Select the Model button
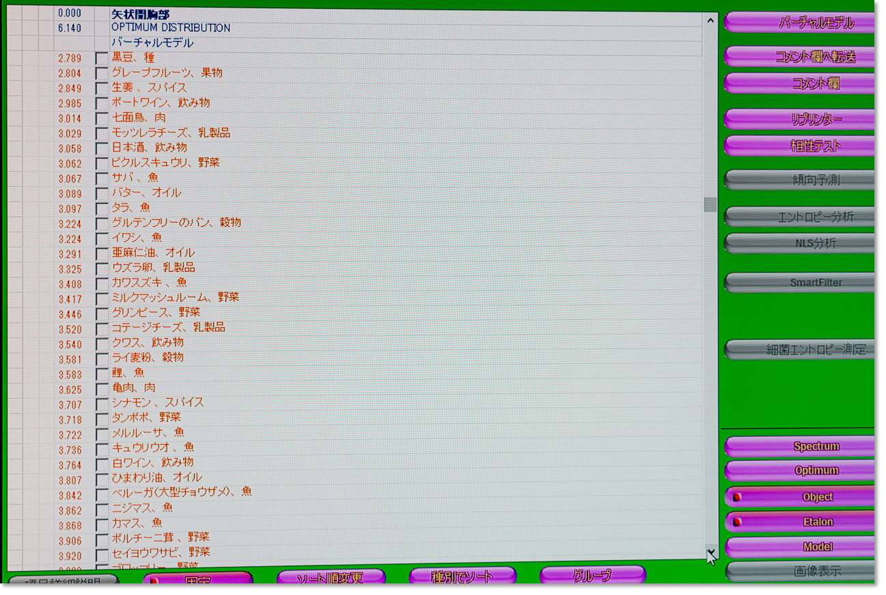This screenshot has width=886, height=595. pos(800,547)
